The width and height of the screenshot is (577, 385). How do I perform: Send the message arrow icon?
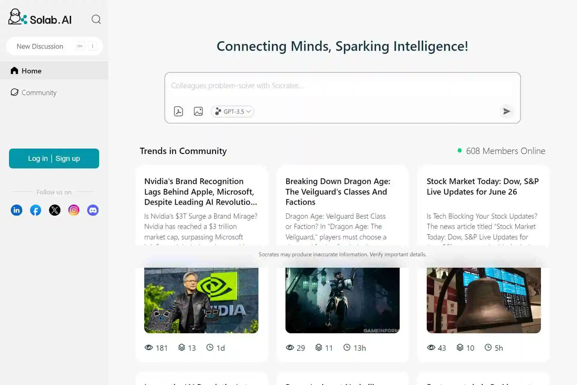click(507, 111)
